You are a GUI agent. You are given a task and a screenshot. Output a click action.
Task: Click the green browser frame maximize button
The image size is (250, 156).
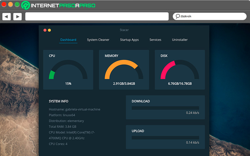17,4
